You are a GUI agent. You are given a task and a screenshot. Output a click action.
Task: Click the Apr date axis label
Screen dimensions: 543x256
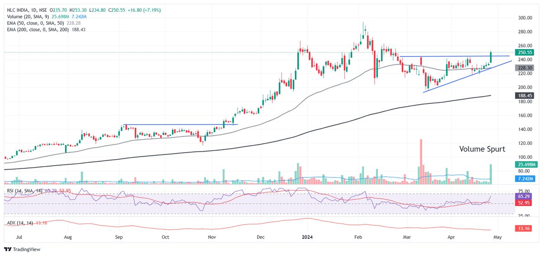[x=451, y=237]
